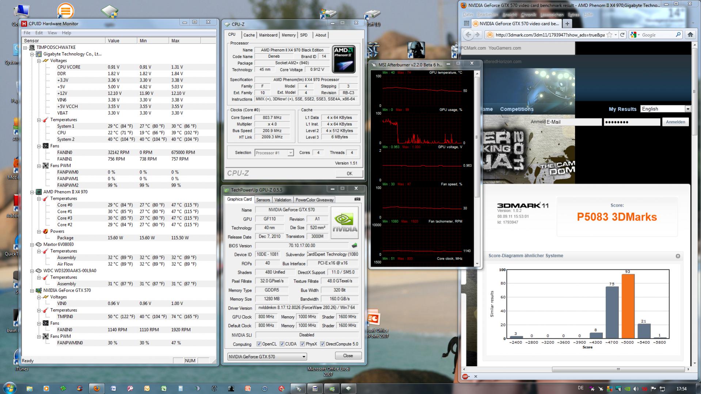
Task: Open Firefox home page
Action: coord(690,35)
